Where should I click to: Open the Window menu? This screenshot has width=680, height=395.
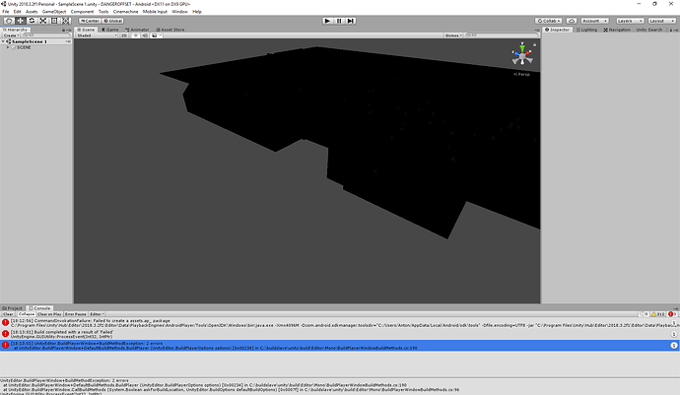(x=179, y=12)
